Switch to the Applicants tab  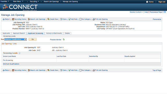(6, 33)
